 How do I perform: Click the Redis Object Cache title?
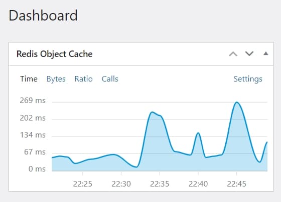pos(55,54)
